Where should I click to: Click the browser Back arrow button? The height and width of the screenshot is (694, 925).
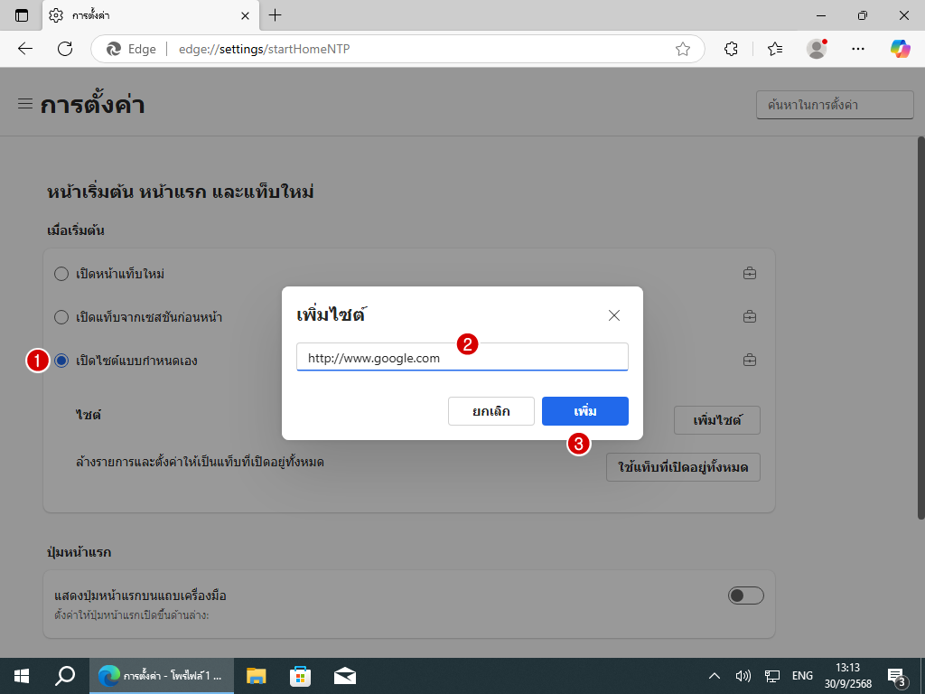pos(25,49)
